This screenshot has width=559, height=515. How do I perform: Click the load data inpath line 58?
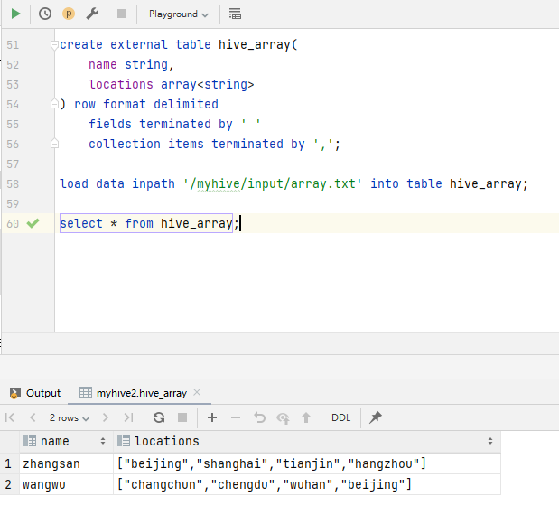click(x=293, y=183)
